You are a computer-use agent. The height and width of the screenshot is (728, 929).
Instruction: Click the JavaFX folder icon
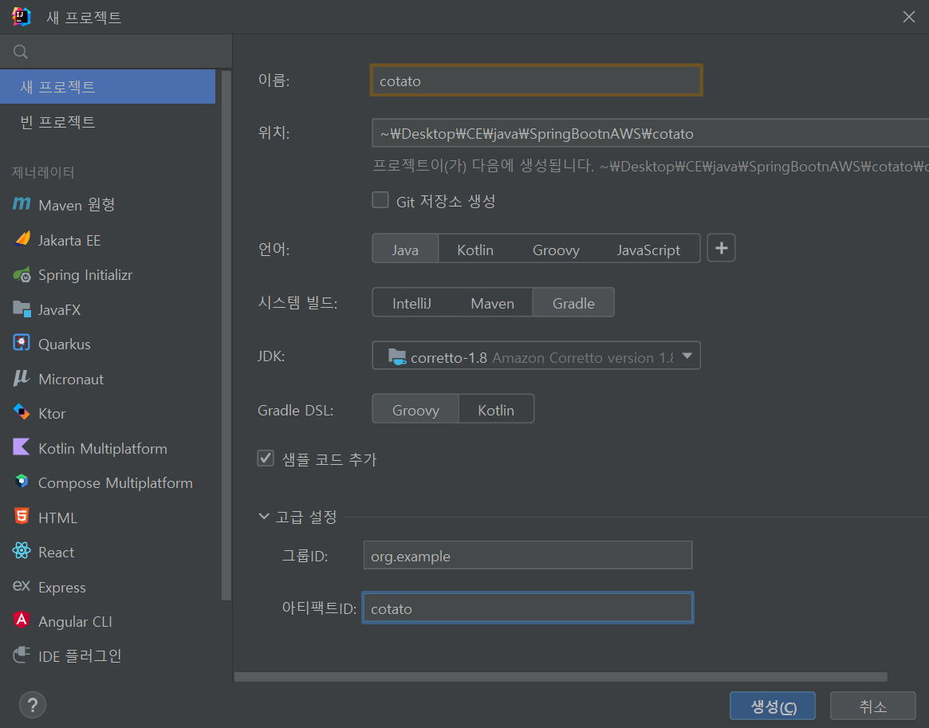pos(22,309)
